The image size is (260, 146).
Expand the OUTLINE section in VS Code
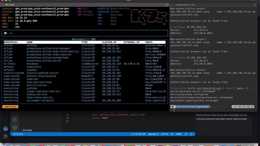[26, 130]
